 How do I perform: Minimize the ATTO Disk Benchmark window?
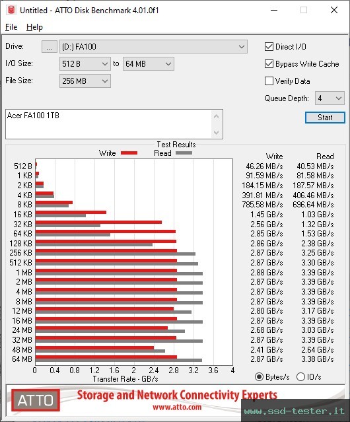(x=274, y=10)
